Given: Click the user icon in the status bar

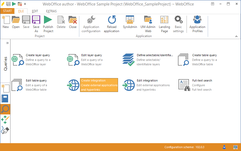Looking at the screenshot, I should coord(224,147).
